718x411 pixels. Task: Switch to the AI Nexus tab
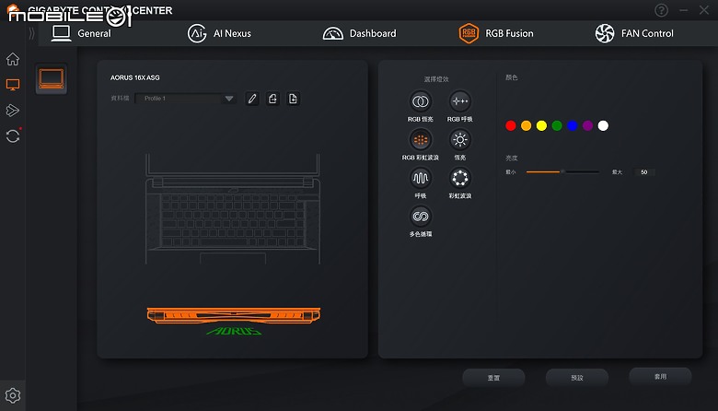219,33
